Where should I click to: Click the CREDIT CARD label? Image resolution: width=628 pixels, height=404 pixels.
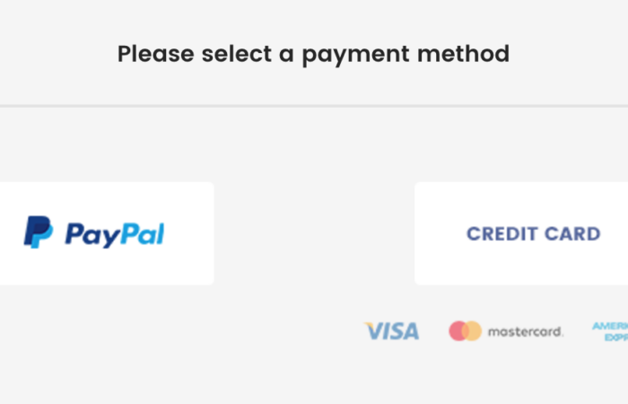coord(533,233)
